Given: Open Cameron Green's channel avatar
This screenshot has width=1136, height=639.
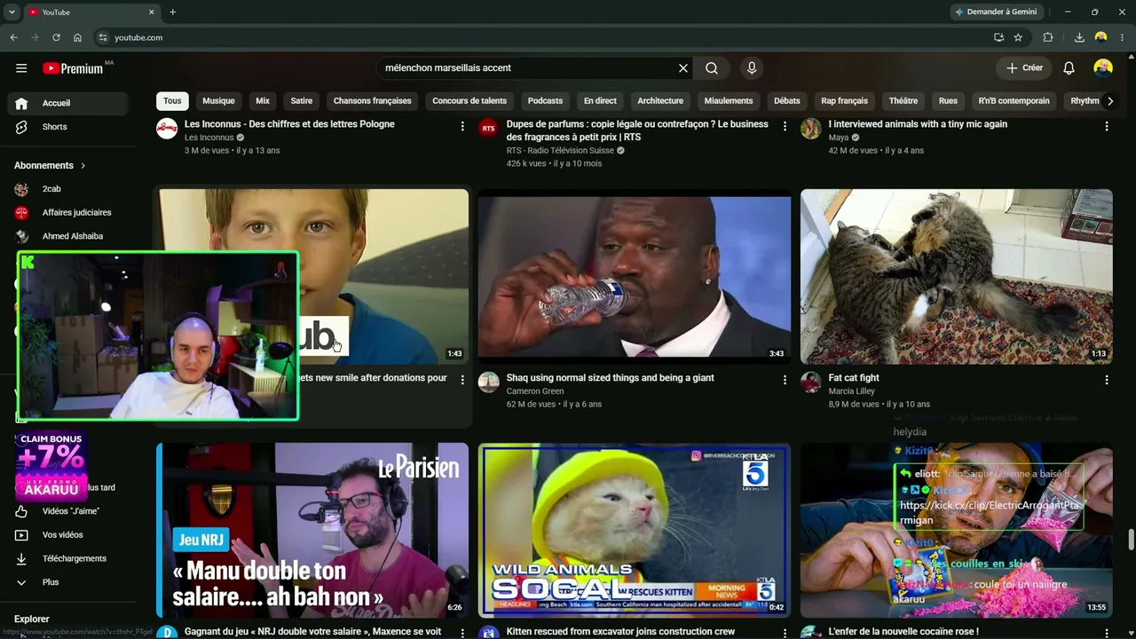Looking at the screenshot, I should [x=488, y=383].
